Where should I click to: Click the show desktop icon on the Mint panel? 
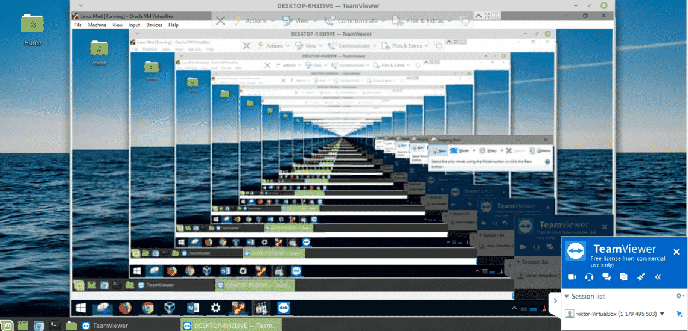click(24, 326)
